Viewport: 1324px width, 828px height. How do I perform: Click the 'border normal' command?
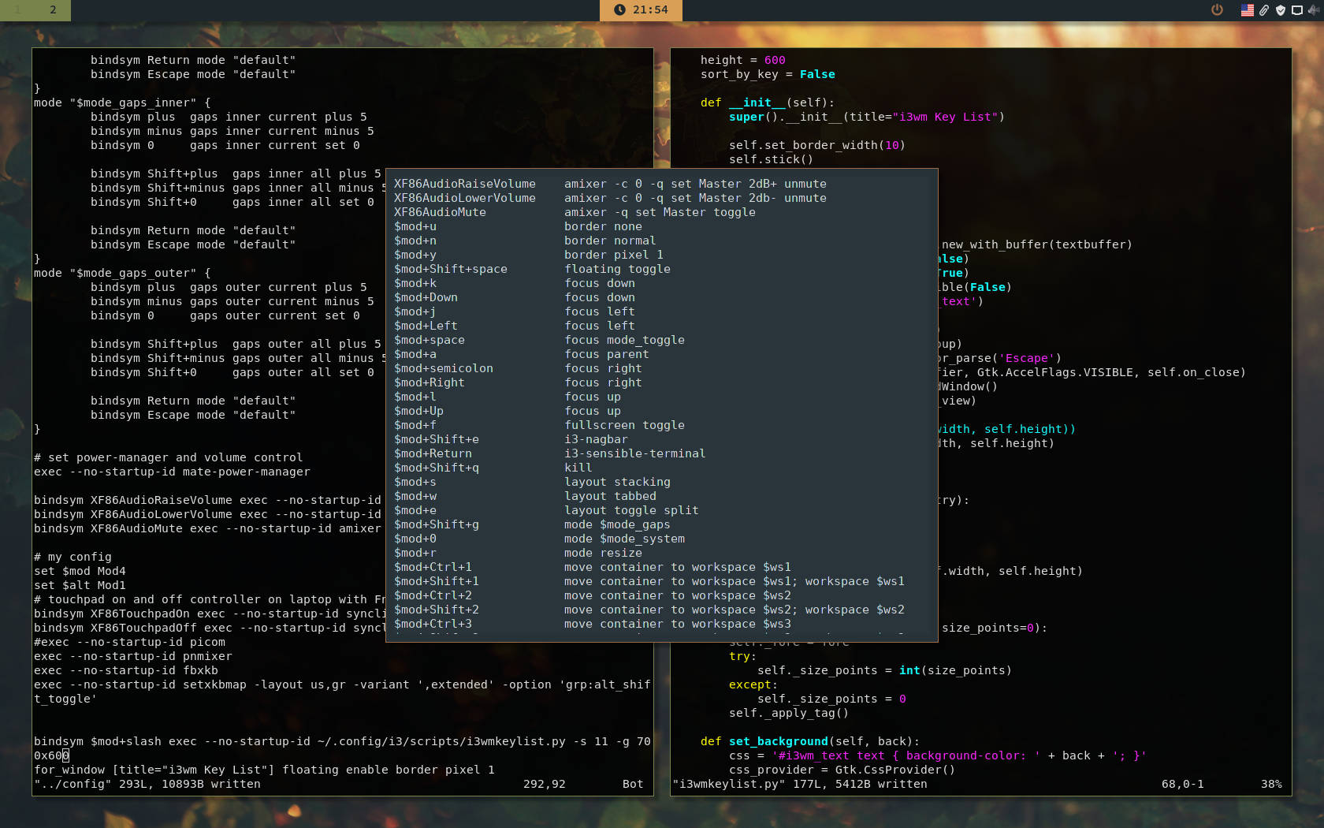[610, 241]
